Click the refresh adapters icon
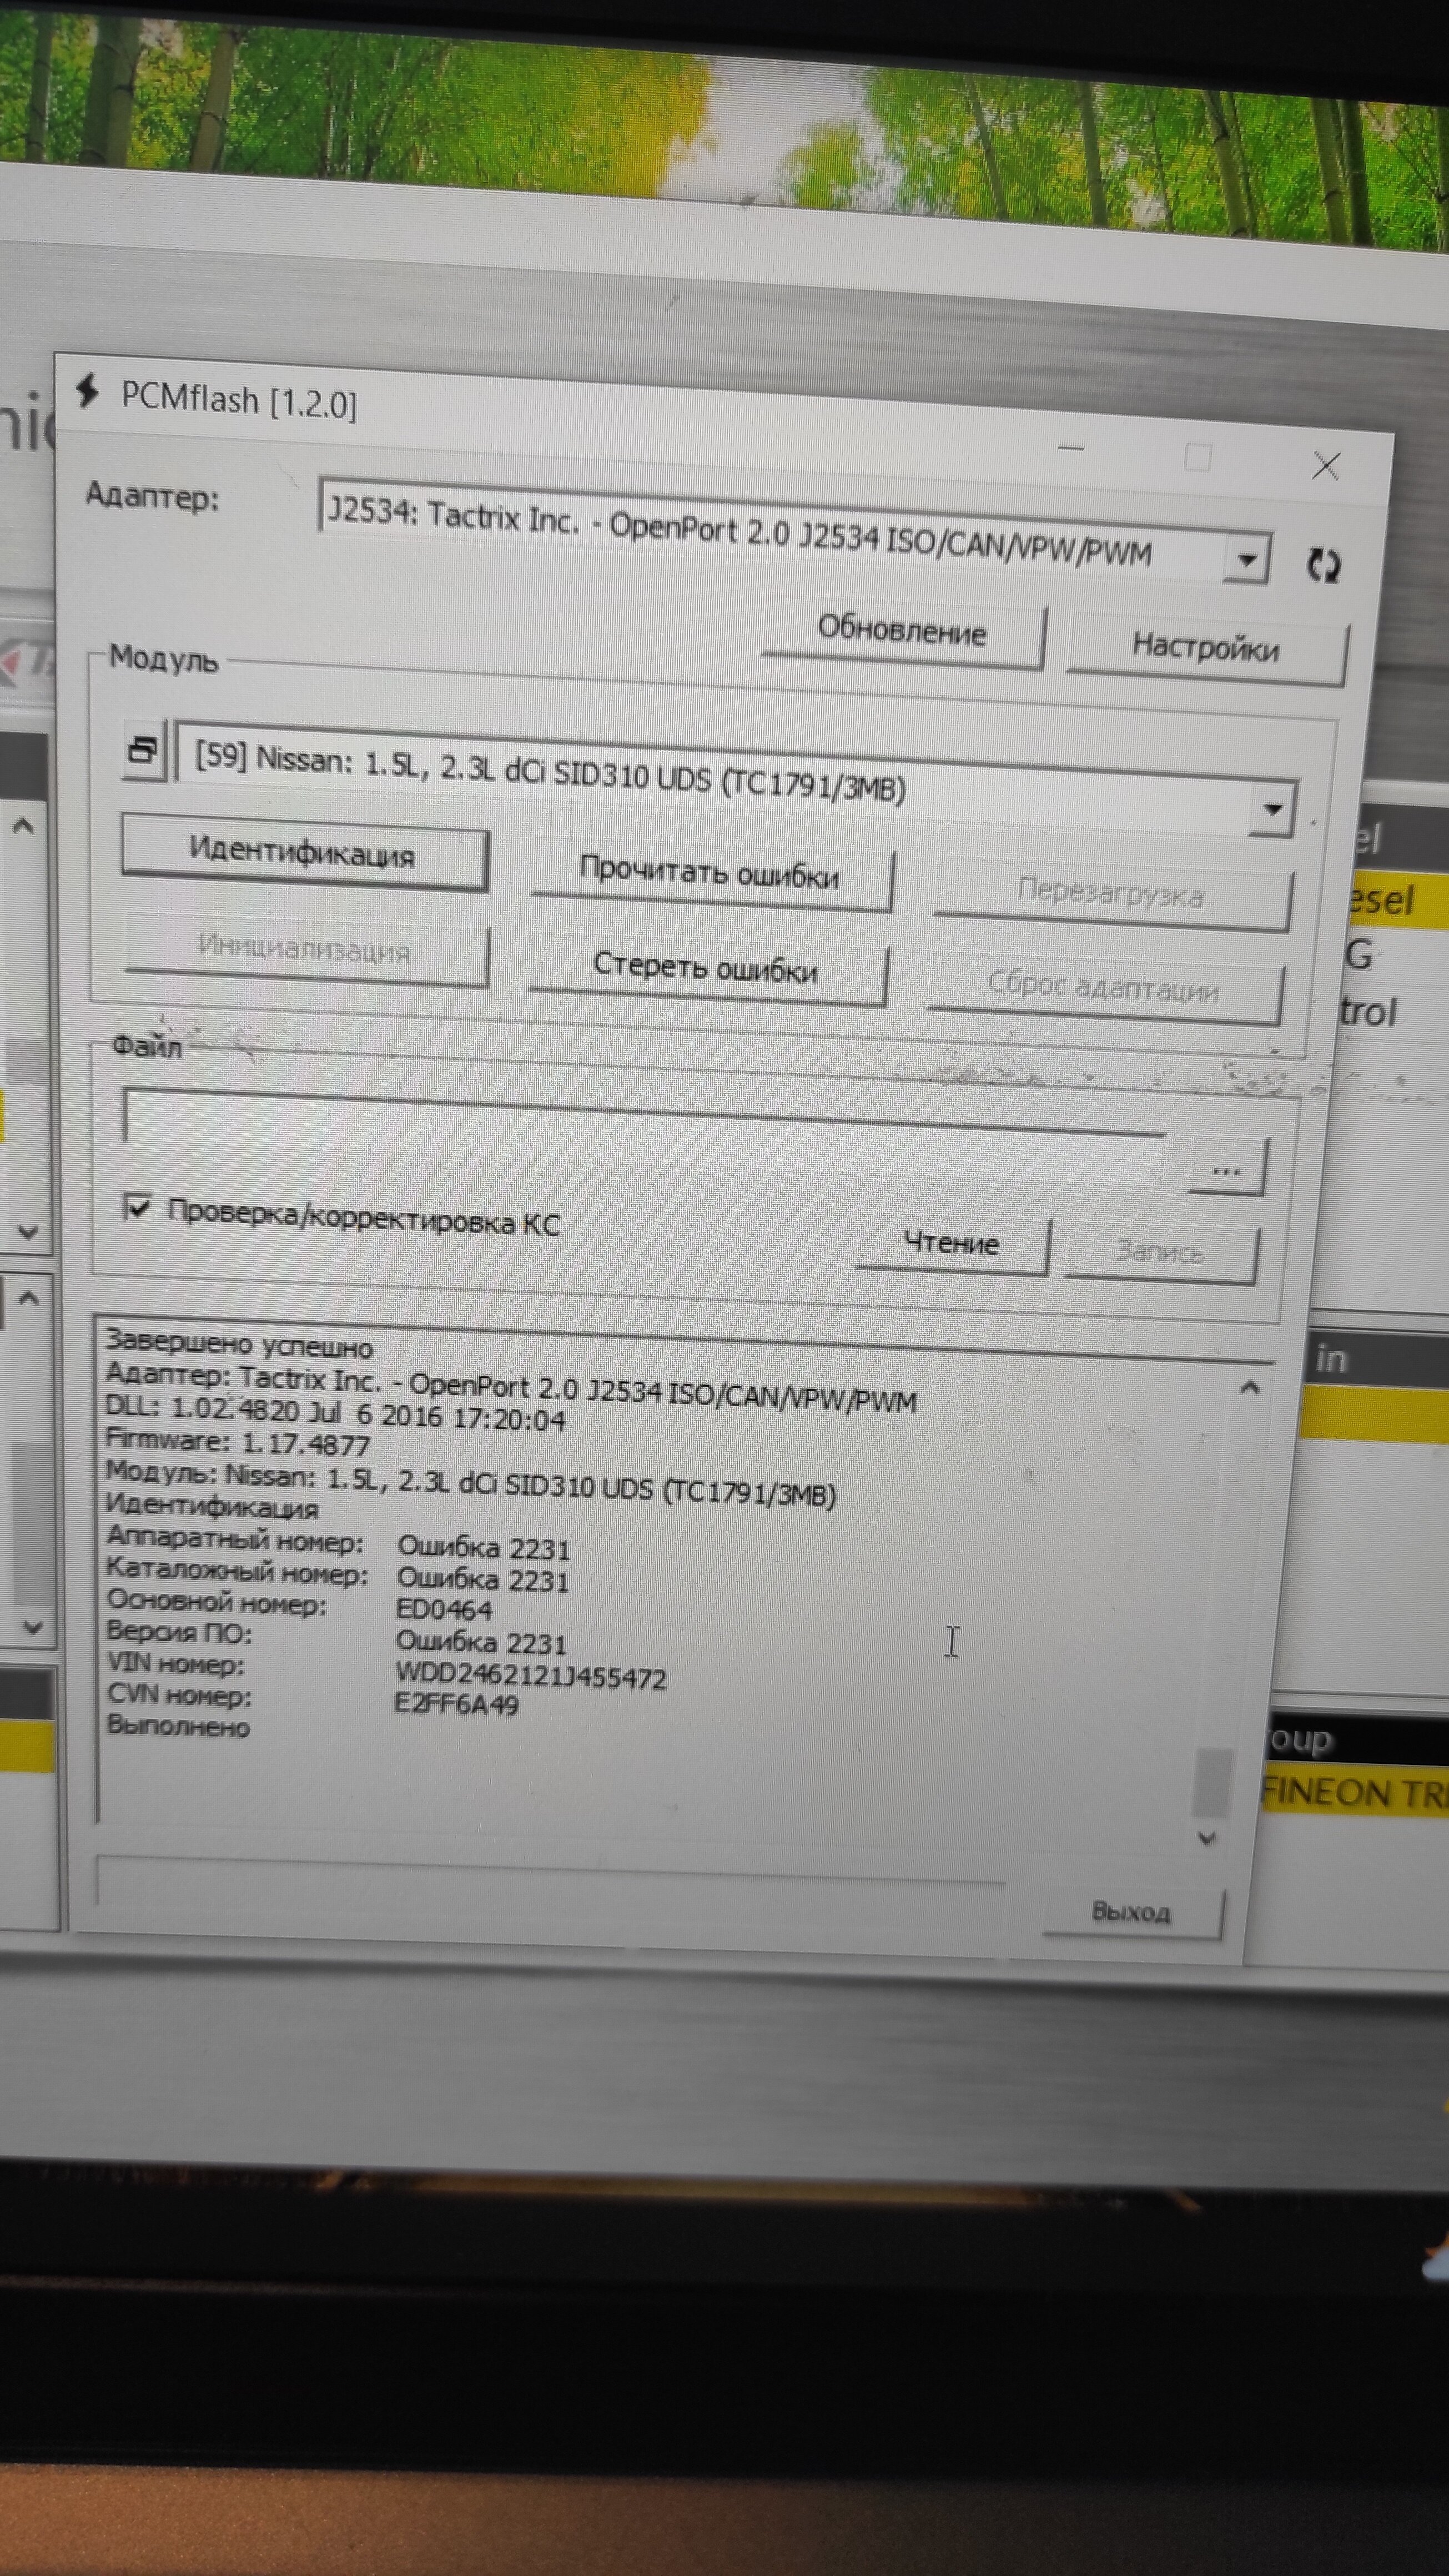This screenshot has width=1449, height=2576. tap(1323, 565)
